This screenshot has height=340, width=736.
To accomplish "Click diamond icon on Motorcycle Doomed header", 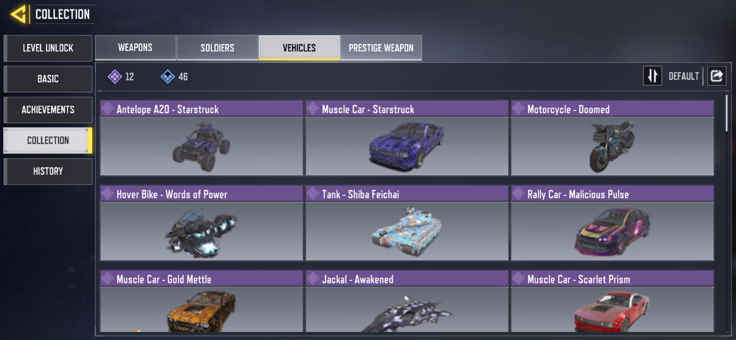I will point(518,109).
